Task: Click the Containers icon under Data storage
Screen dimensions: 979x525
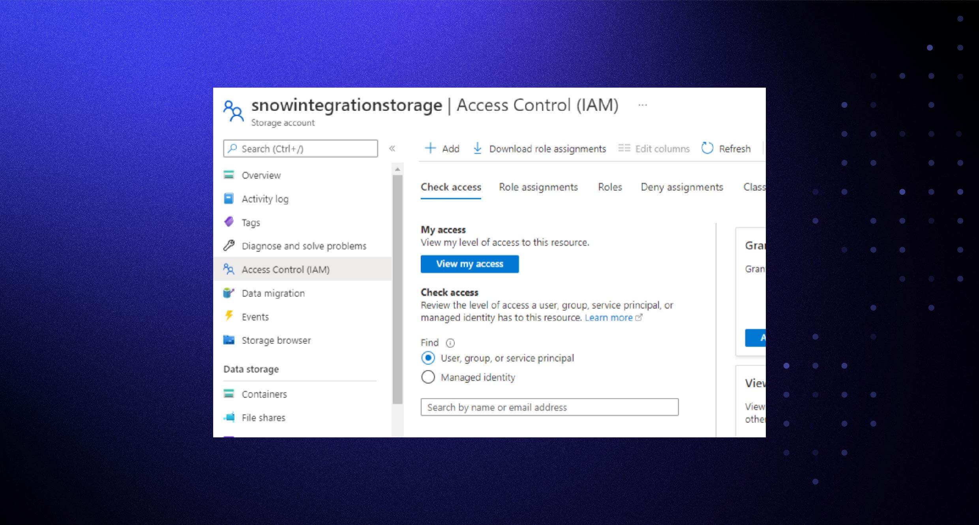Action: [230, 394]
